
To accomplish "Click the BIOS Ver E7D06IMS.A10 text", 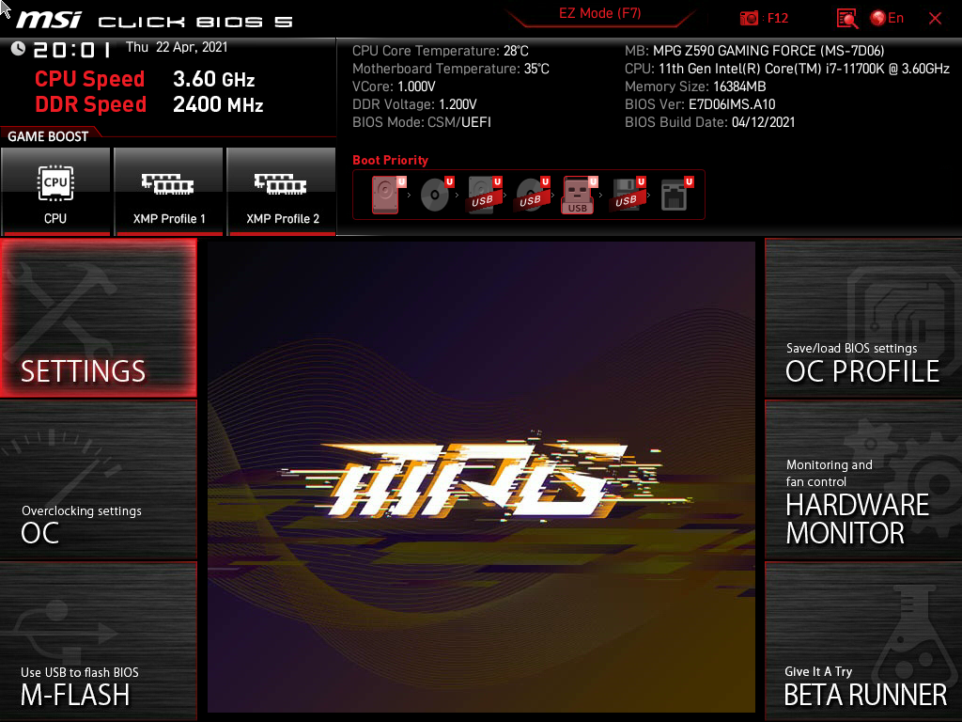I will pos(700,104).
